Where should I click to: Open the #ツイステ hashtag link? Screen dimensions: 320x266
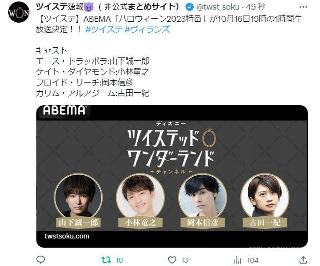click(x=104, y=29)
